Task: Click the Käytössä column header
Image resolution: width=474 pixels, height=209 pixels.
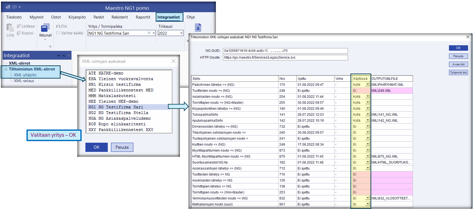Action: coord(361,79)
